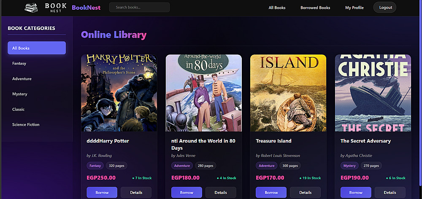Click the Logout button
The image size is (422, 199).
385,7
